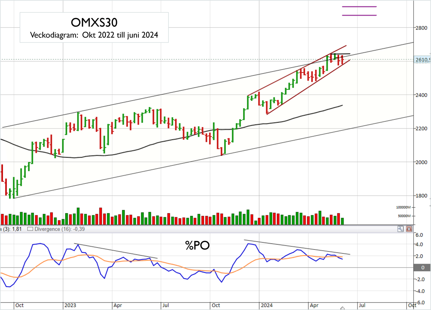The height and width of the screenshot is (310, 431).
Task: Close the %PO indicator panel
Action: (x=409, y=229)
